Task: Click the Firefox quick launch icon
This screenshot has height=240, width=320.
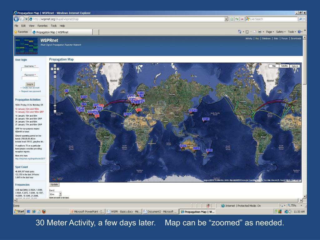Action: (x=44, y=212)
